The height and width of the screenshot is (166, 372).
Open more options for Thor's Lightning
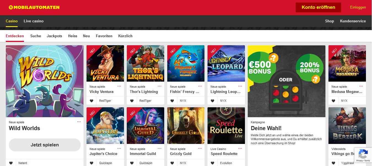click(x=159, y=86)
